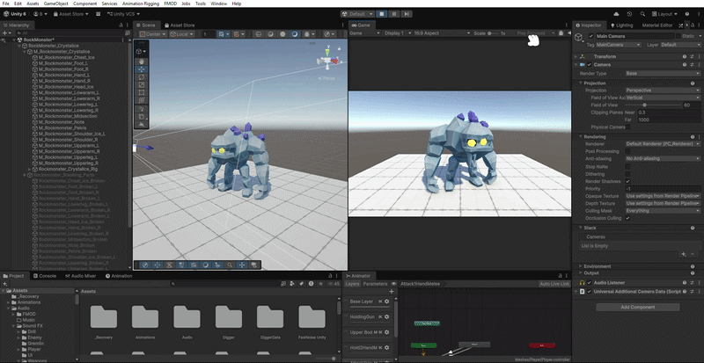Click the global search magnifier icon

point(643,14)
